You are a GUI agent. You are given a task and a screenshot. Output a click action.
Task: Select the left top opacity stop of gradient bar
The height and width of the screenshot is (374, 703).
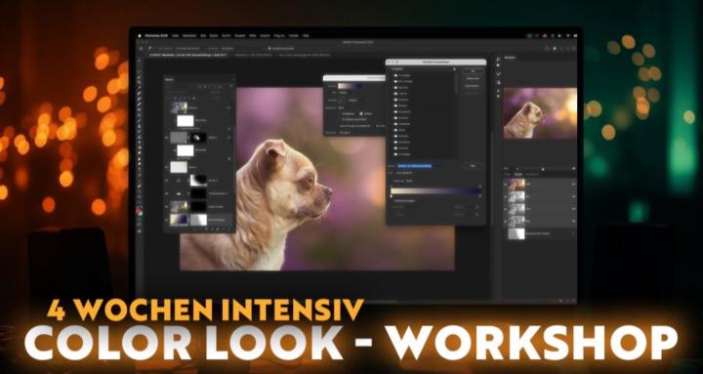[x=392, y=187]
